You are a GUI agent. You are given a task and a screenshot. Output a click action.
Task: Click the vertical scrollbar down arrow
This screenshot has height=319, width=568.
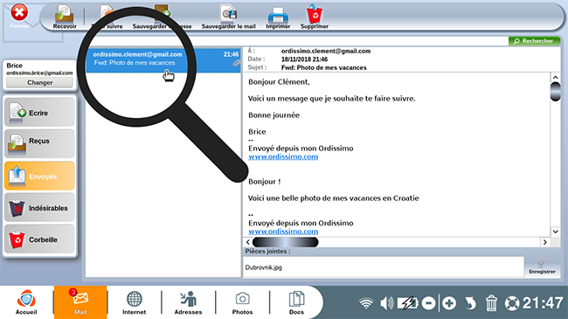[x=555, y=232]
